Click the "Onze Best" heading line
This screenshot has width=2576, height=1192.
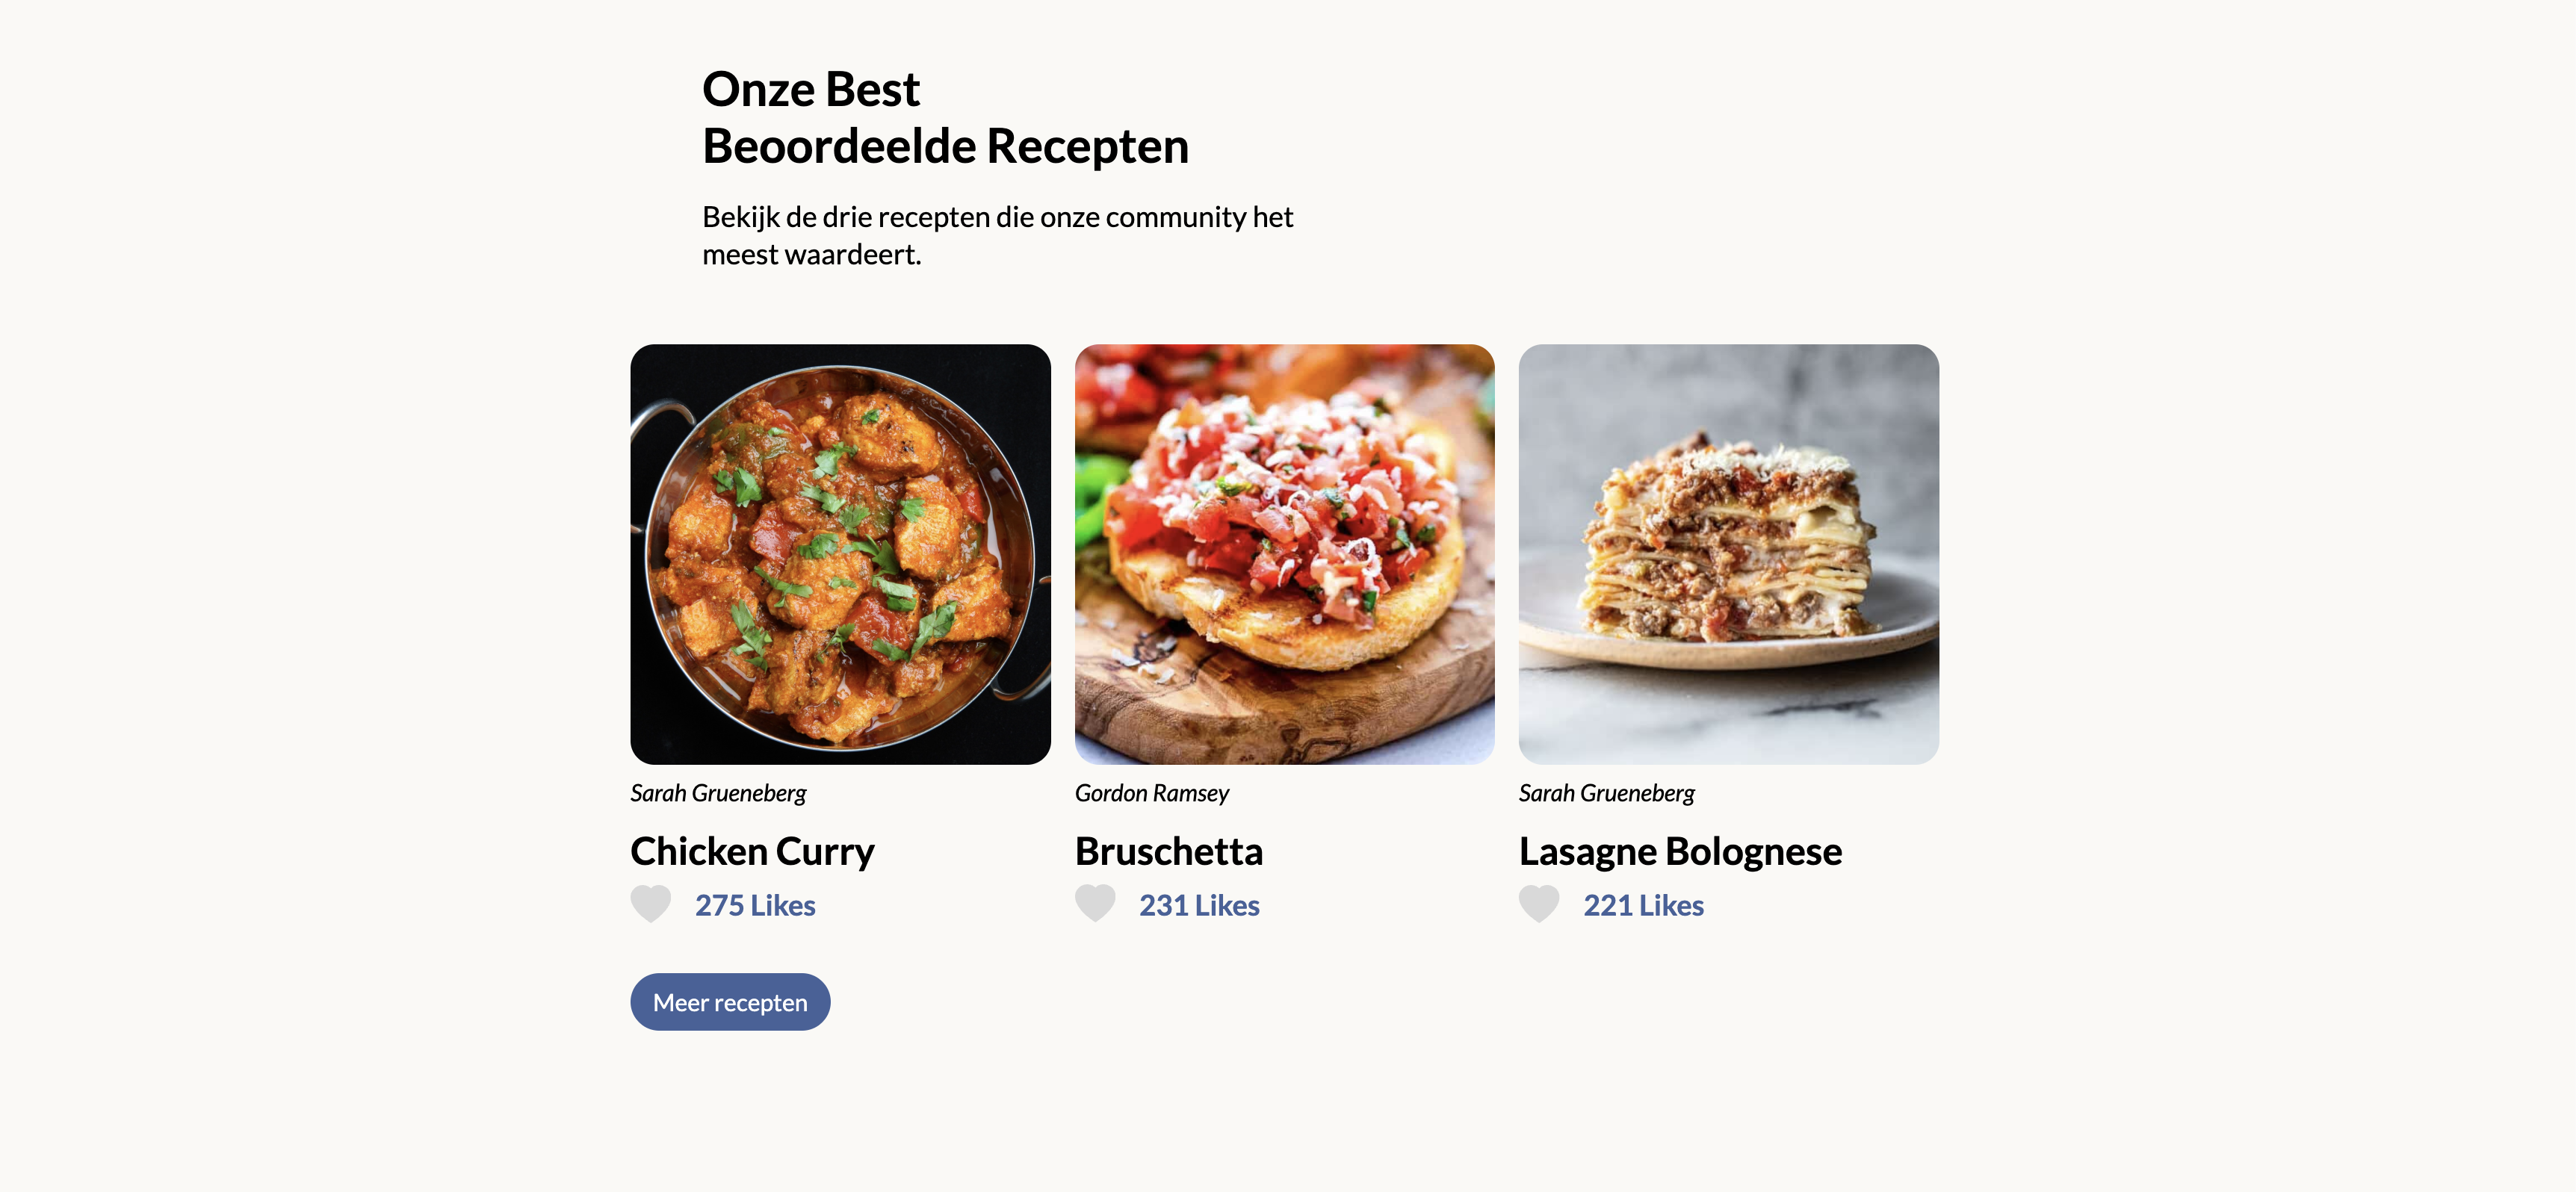810,89
